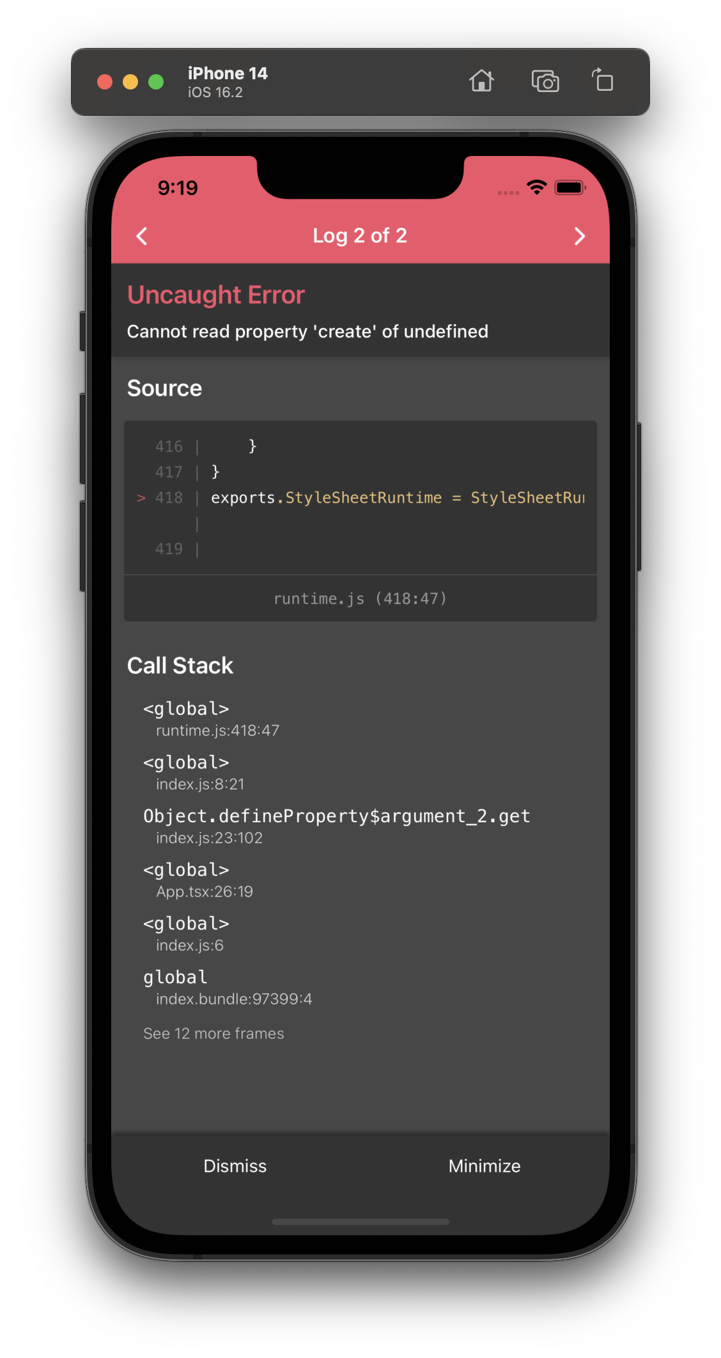Minimize the error log
721x1358 pixels.
(x=484, y=1166)
